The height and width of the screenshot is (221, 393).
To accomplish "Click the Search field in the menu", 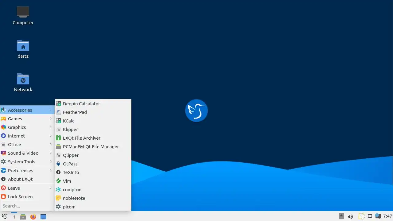I will (x=27, y=206).
